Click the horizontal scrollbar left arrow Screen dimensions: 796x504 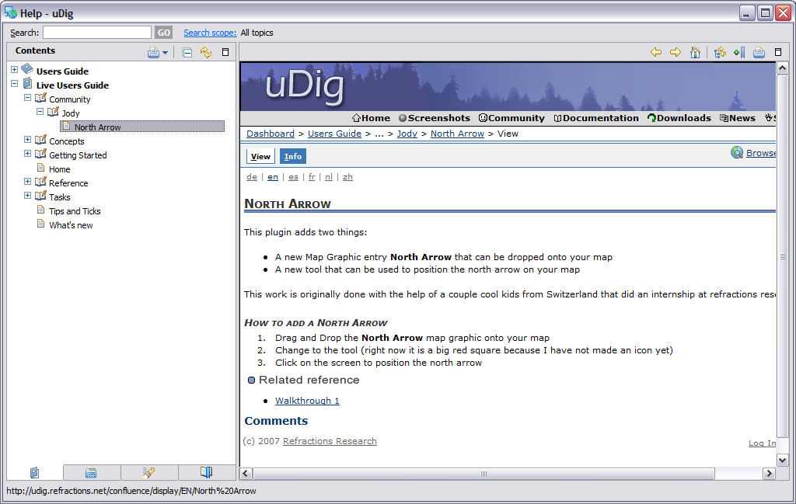click(246, 473)
